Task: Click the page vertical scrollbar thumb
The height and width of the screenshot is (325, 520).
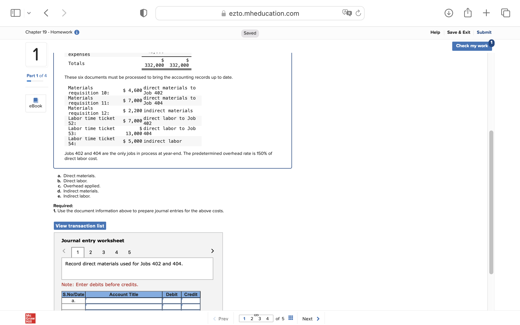Action: (491, 202)
